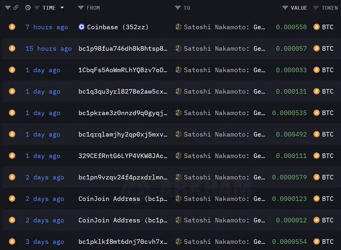Expand the TIME sort dropdown arrow
The height and width of the screenshot is (250, 341).
pos(62,8)
